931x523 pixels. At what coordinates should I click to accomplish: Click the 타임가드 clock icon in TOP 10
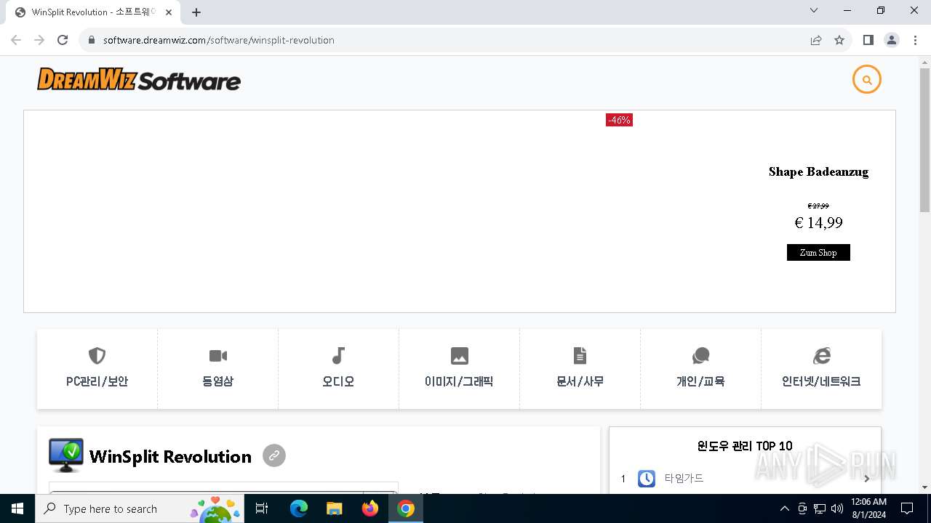(647, 479)
